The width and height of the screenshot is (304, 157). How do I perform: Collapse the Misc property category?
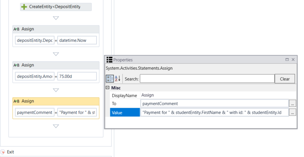coord(108,88)
